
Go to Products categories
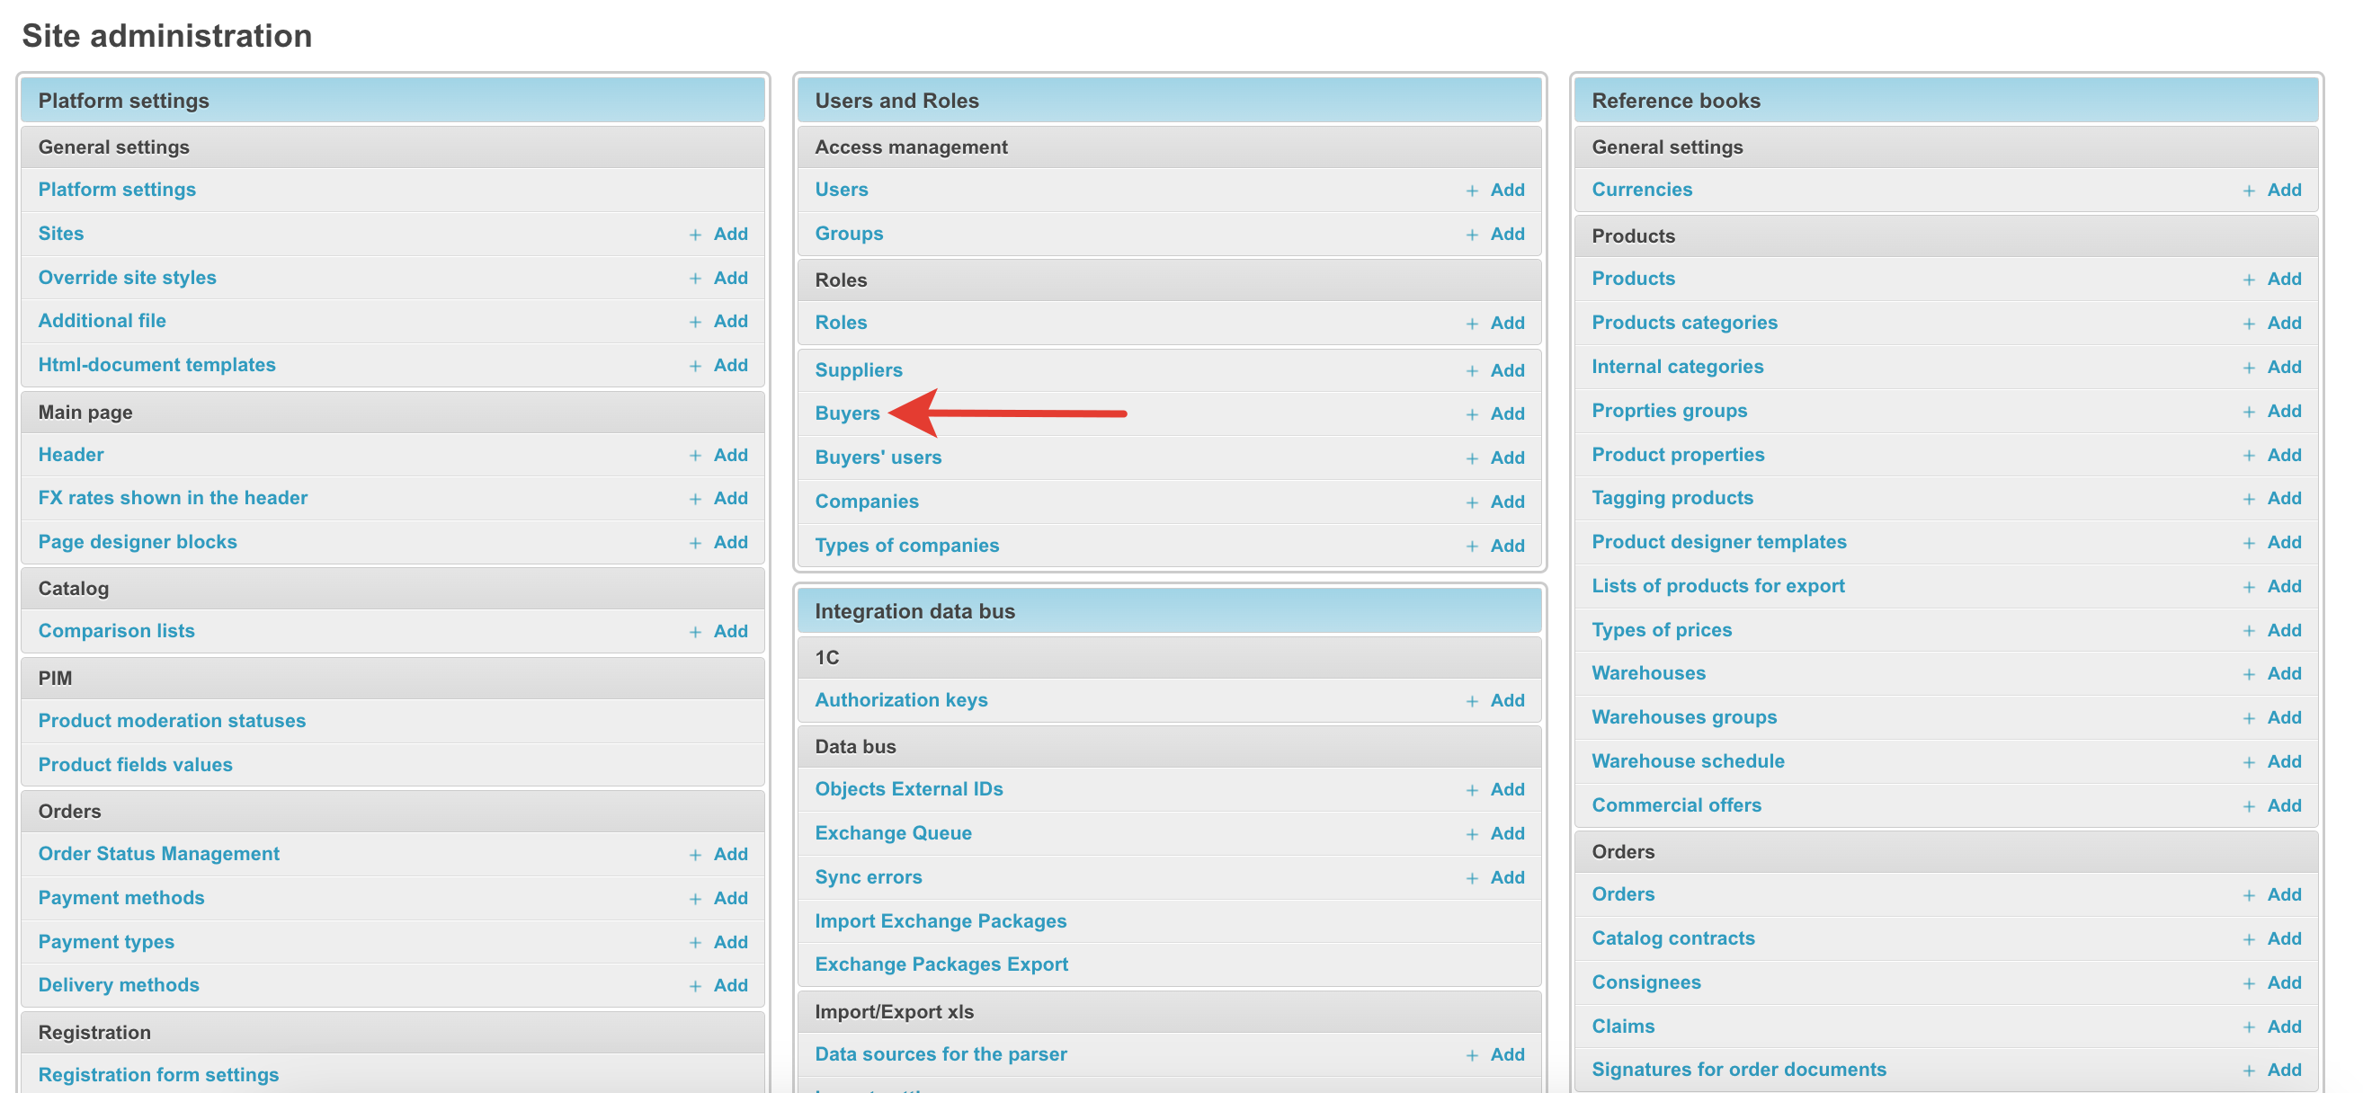pyautogui.click(x=1684, y=323)
